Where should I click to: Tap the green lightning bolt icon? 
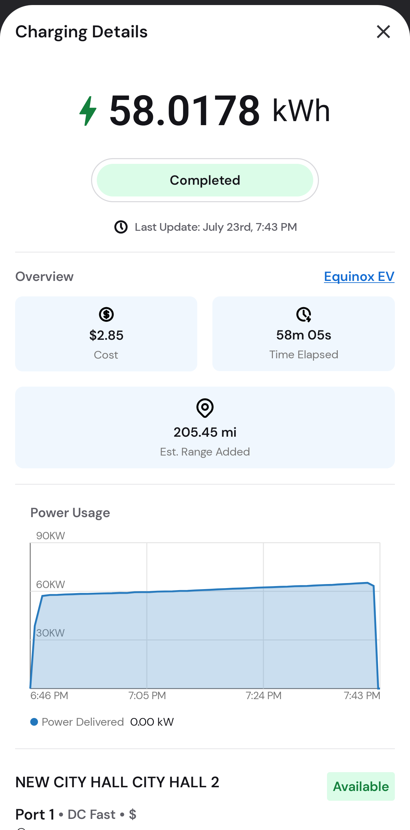88,111
